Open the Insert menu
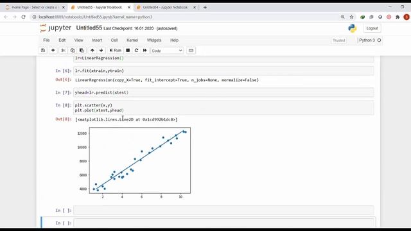 pyautogui.click(x=97, y=40)
